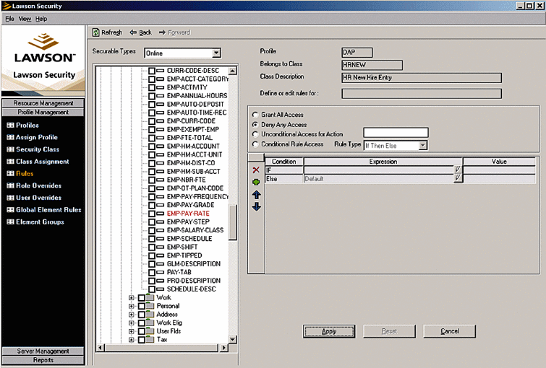The image size is (546, 368).
Task: Check the EMP-PAY-GRADE checkbox
Action: pos(152,205)
